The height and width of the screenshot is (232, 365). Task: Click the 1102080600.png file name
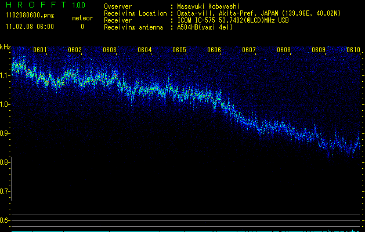coord(30,16)
